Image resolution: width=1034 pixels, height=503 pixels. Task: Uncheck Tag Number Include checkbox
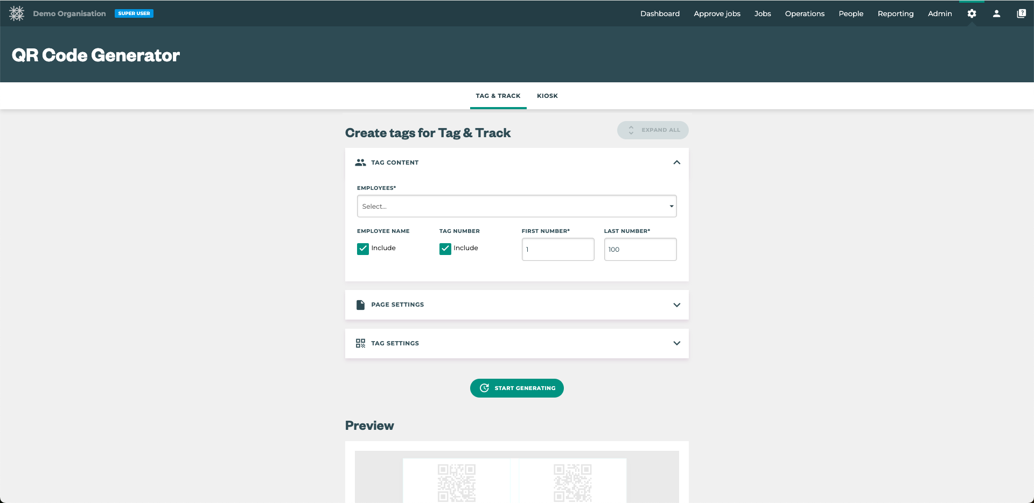click(x=445, y=249)
